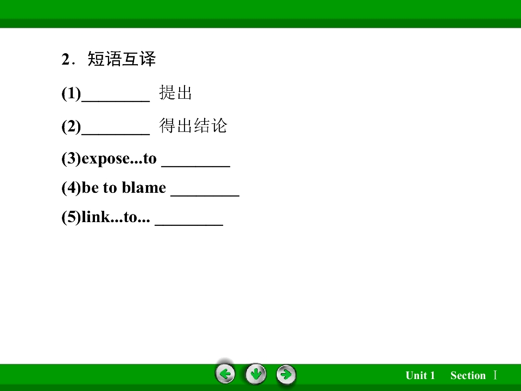Go back with the left arrow button
521x391 pixels.
coord(225,374)
